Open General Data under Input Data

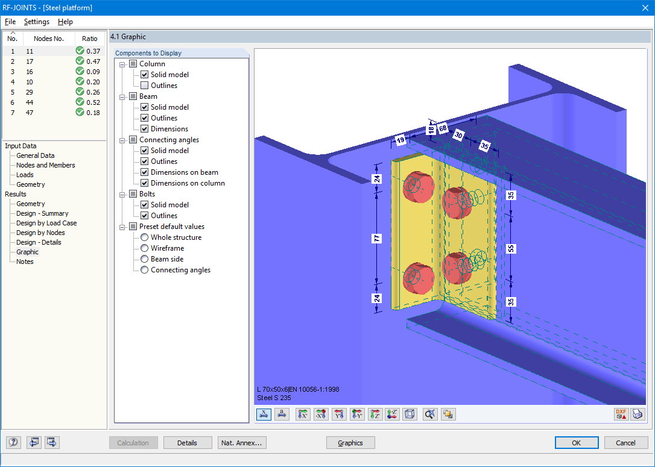click(36, 155)
